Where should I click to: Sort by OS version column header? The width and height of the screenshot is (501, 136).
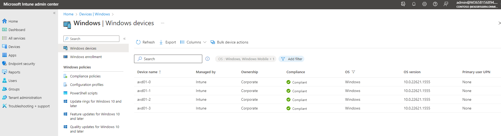[x=412, y=72]
